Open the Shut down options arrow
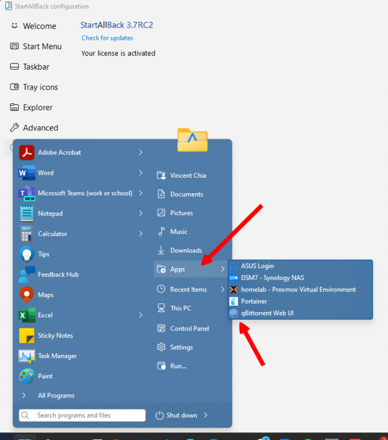388x440 pixels. tap(206, 415)
